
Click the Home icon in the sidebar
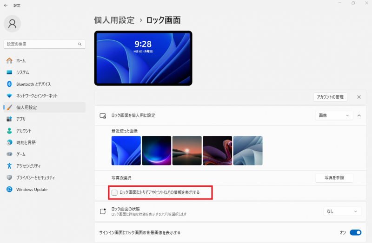coord(9,61)
